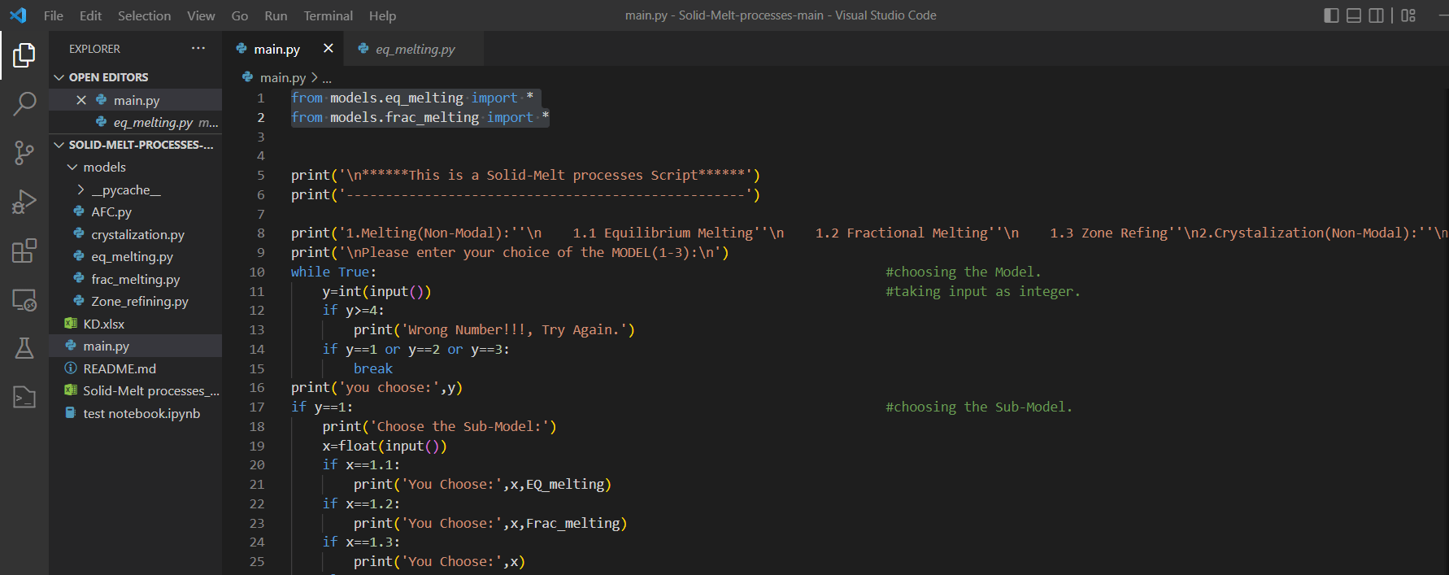Open the Terminal menu
This screenshot has height=575, width=1449.
pyautogui.click(x=329, y=15)
